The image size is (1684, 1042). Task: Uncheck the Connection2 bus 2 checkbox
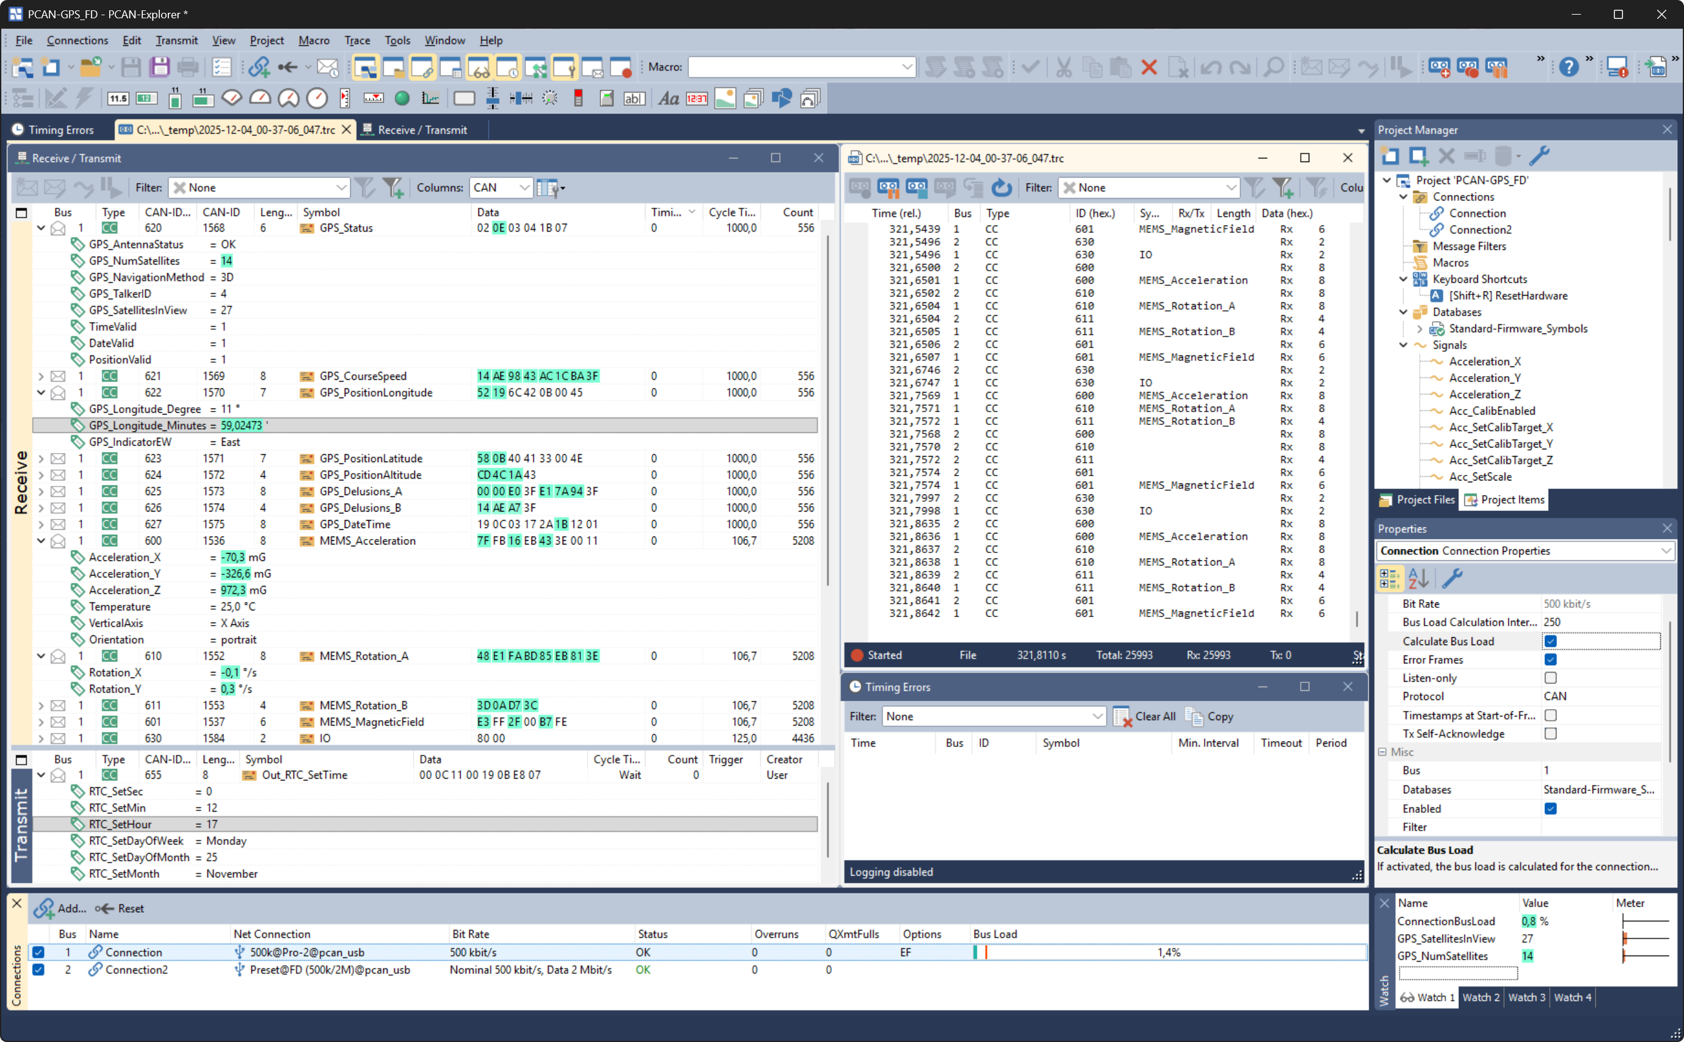point(38,969)
